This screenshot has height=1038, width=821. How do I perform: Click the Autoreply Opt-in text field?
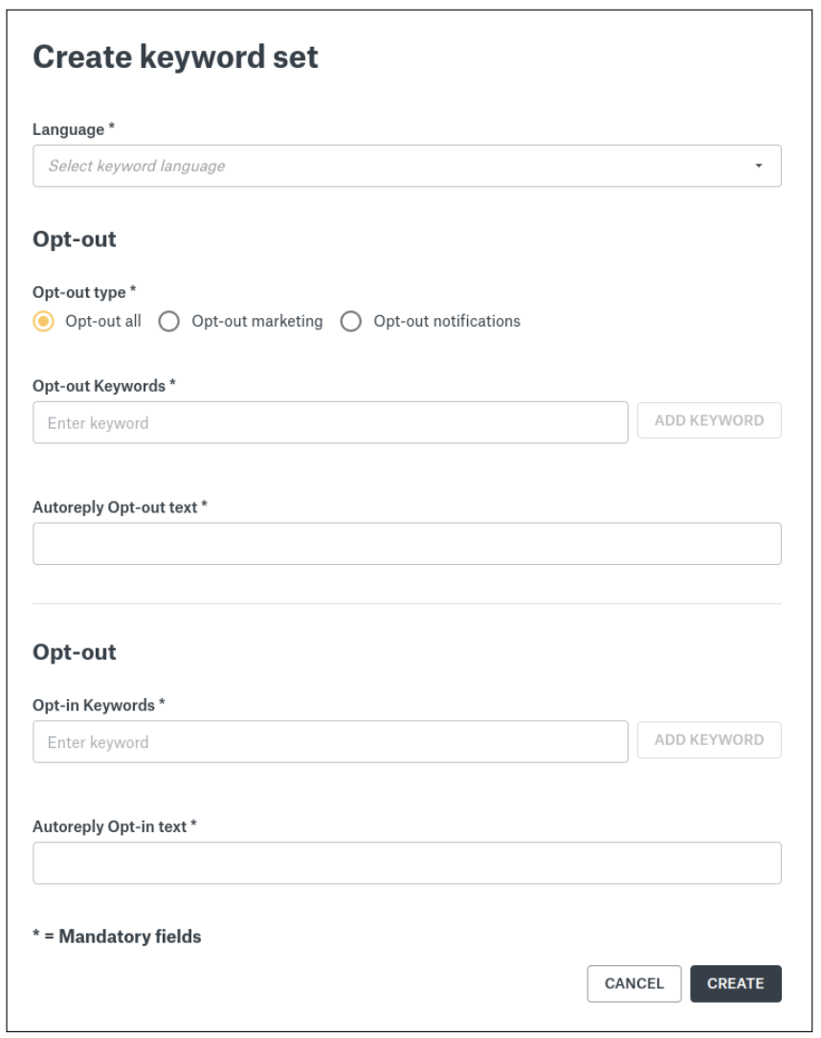pyautogui.click(x=407, y=863)
